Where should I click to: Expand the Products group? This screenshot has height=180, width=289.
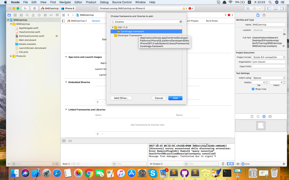tap(11, 56)
